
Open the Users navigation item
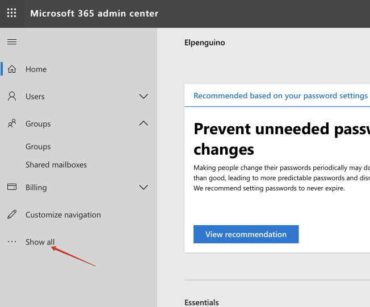(35, 97)
